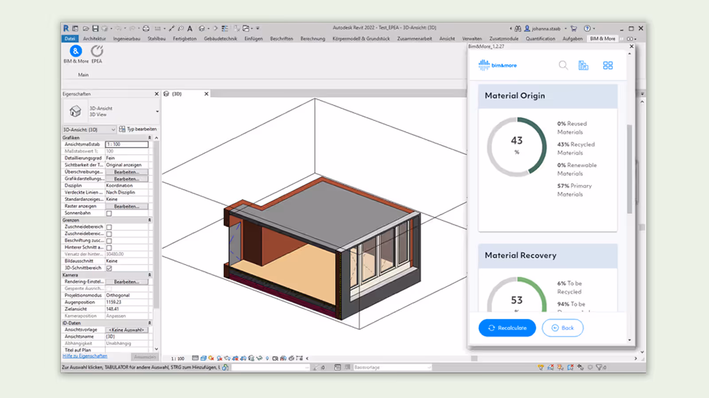The width and height of the screenshot is (709, 398).
Task: Collapse the Grenzen section
Action: point(149,220)
